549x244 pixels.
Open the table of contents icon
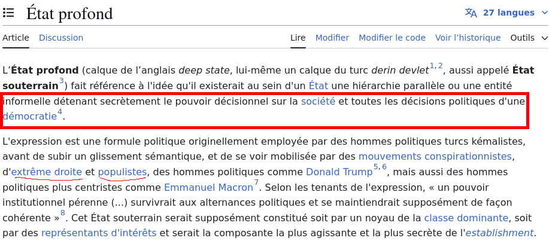[8, 13]
